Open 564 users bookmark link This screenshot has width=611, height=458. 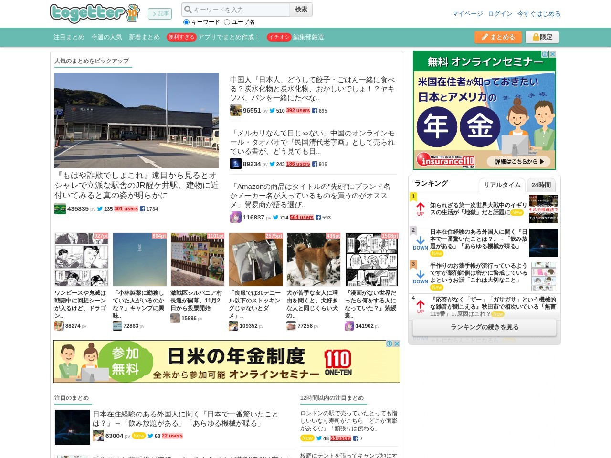pos(302,218)
